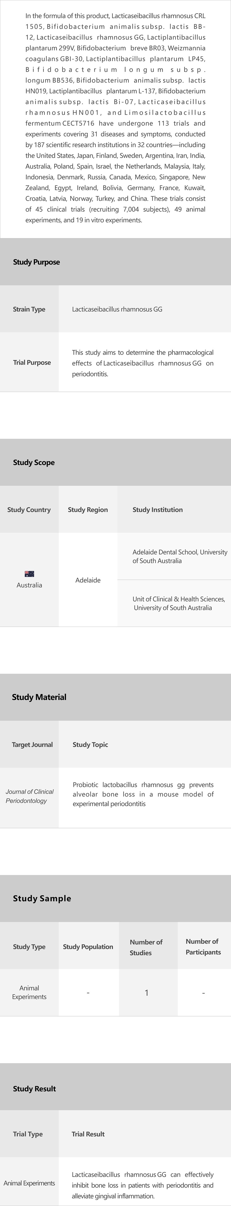Click the Study Region column header
Viewport: 231px width, 1206px height.
(x=87, y=510)
